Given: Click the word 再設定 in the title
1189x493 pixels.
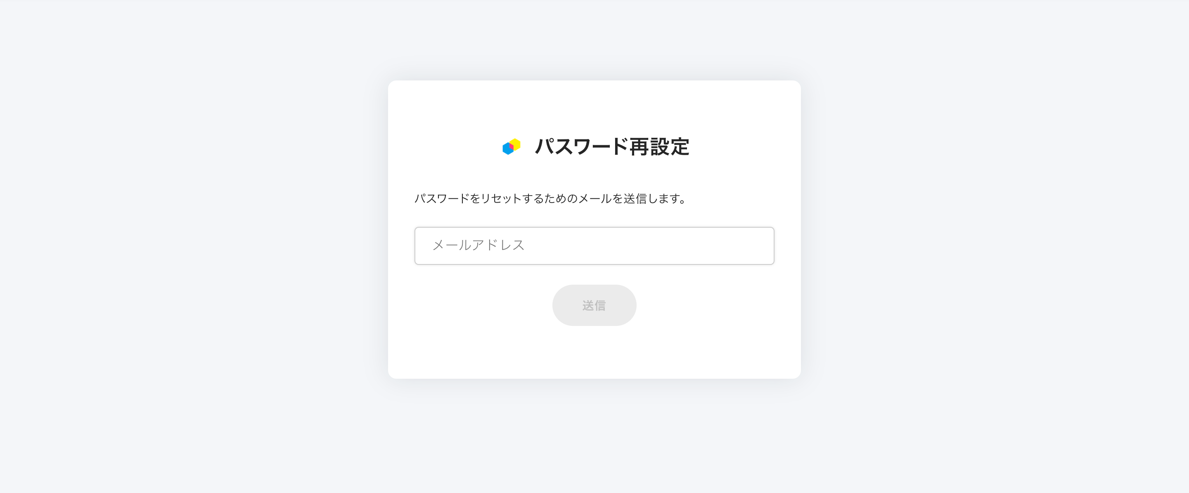Looking at the screenshot, I should (659, 146).
